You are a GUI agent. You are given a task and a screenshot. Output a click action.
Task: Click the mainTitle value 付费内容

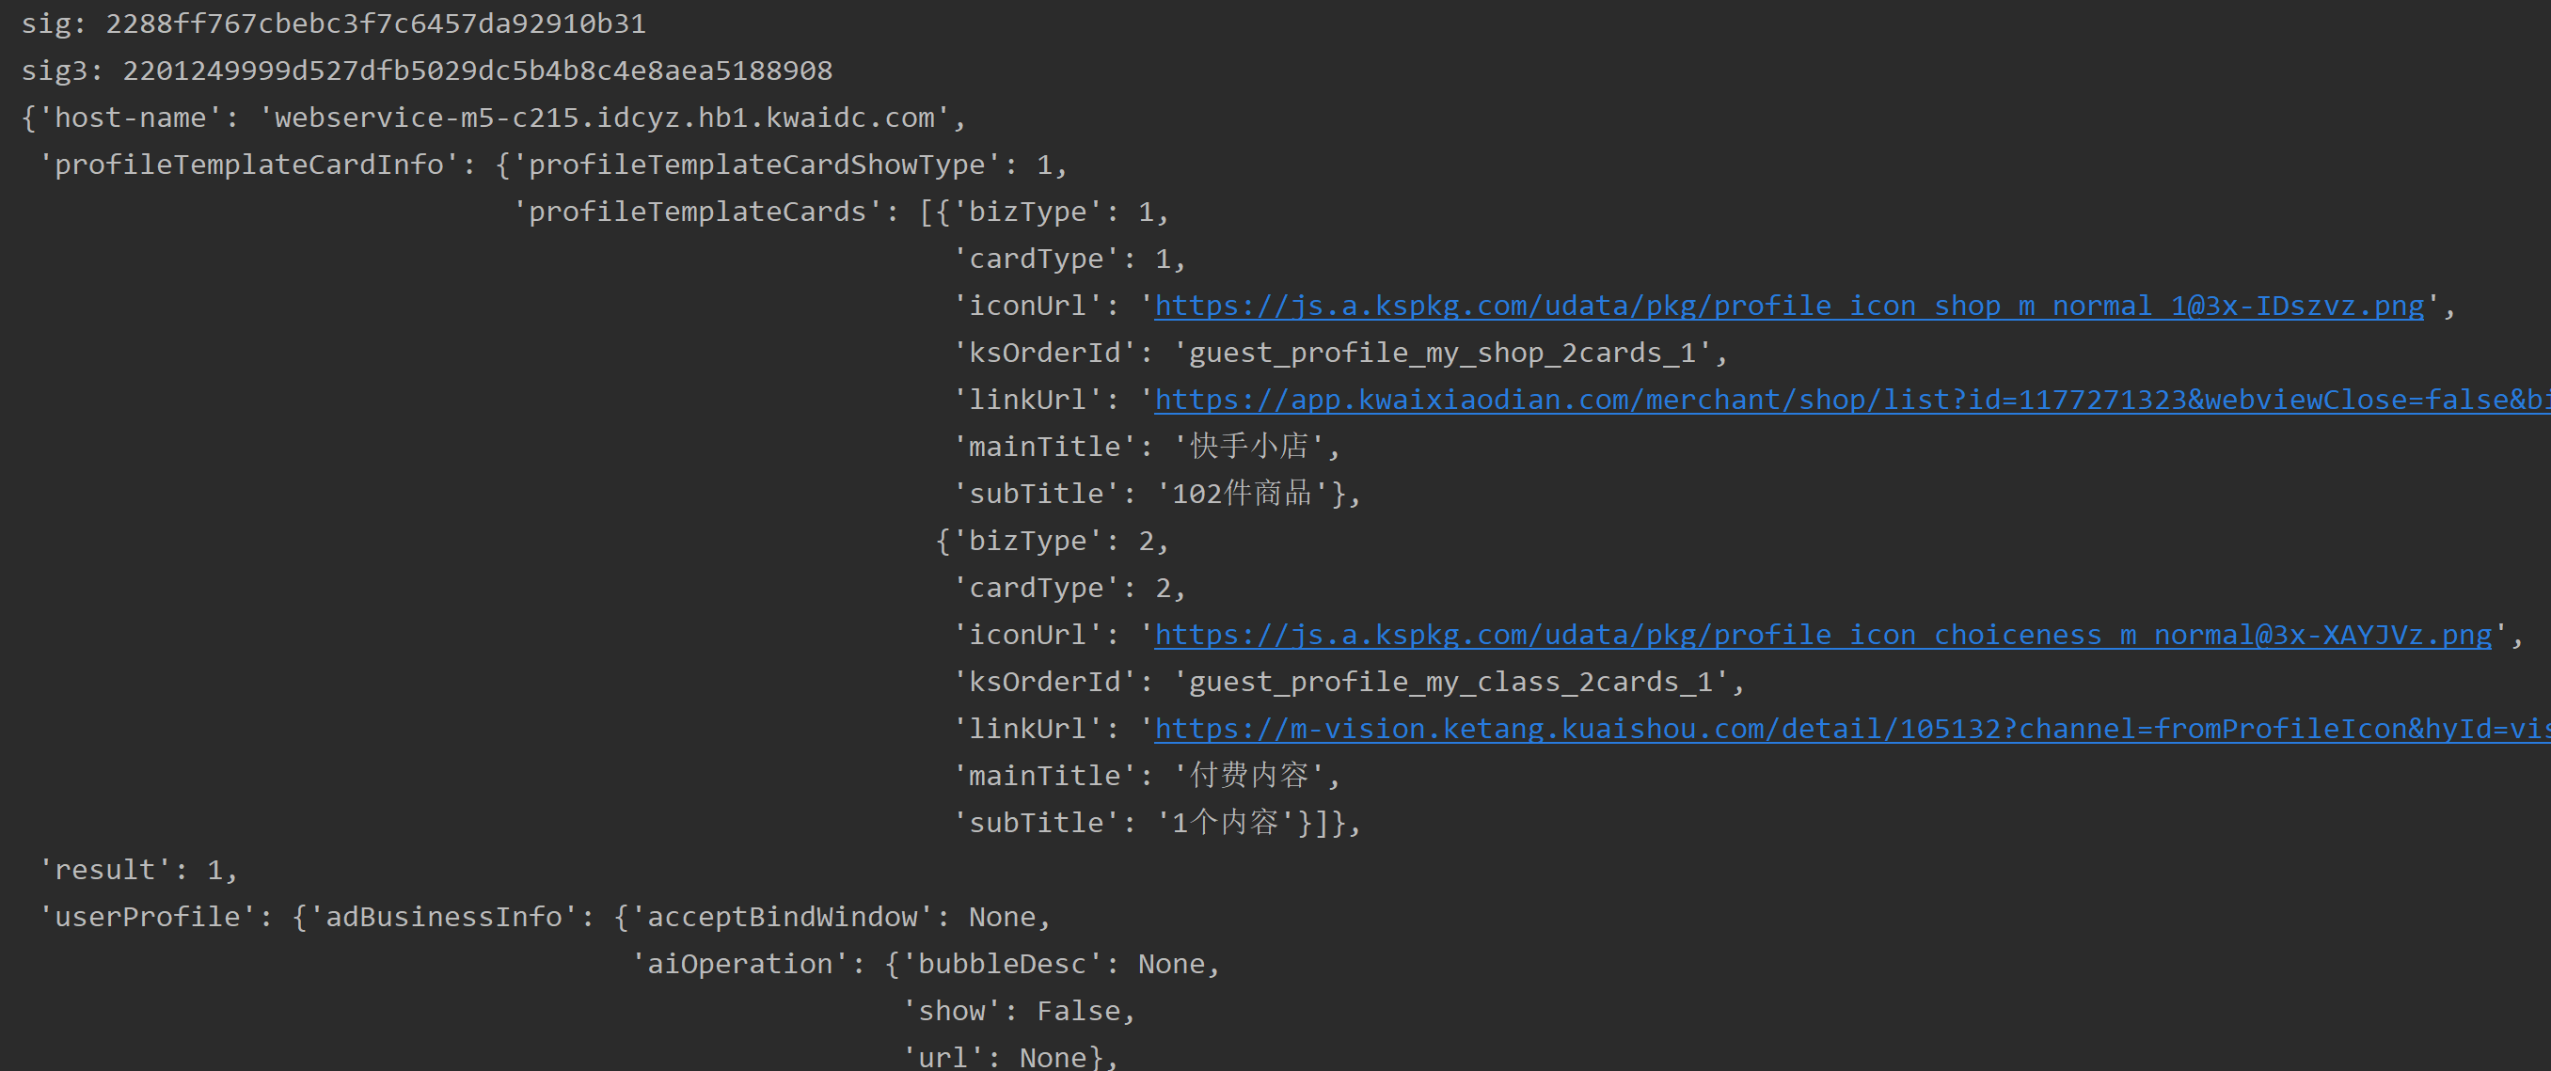pyautogui.click(x=1253, y=775)
